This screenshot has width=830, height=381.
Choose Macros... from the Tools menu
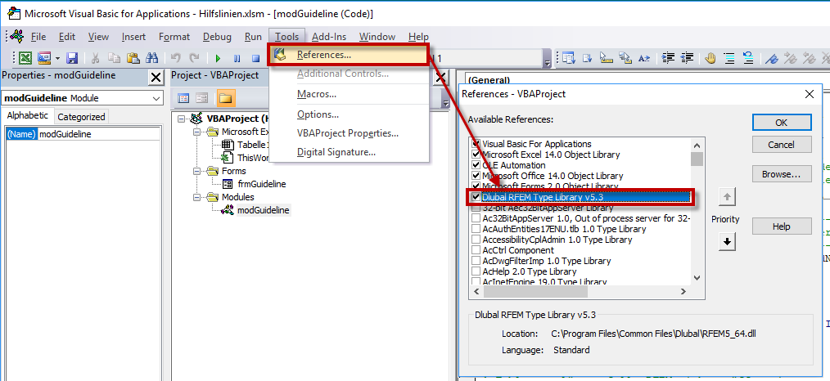(x=317, y=94)
